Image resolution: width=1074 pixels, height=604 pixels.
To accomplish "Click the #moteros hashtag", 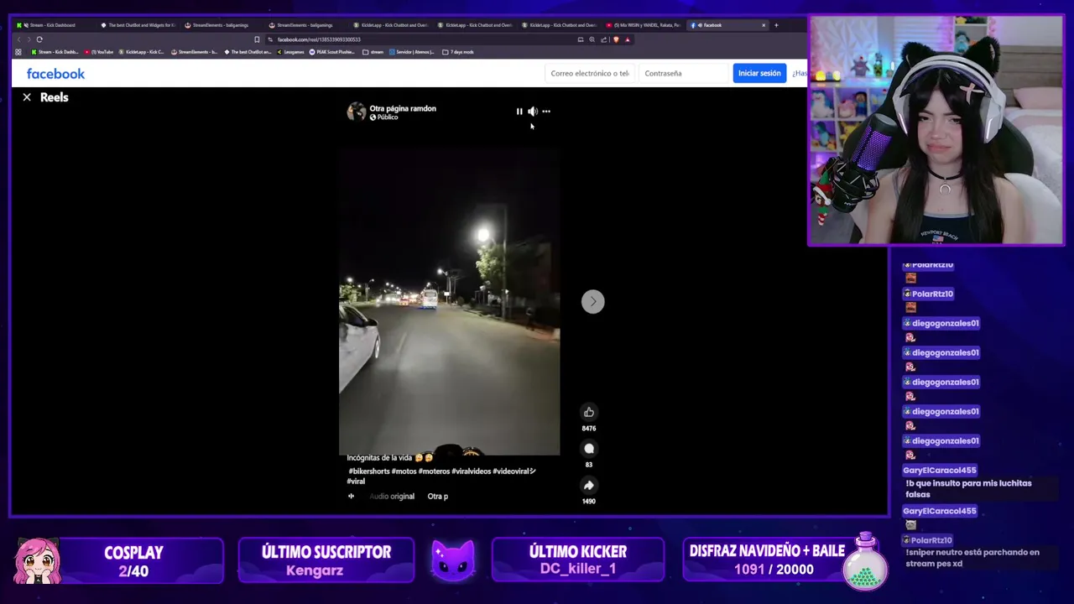I will 435,471.
